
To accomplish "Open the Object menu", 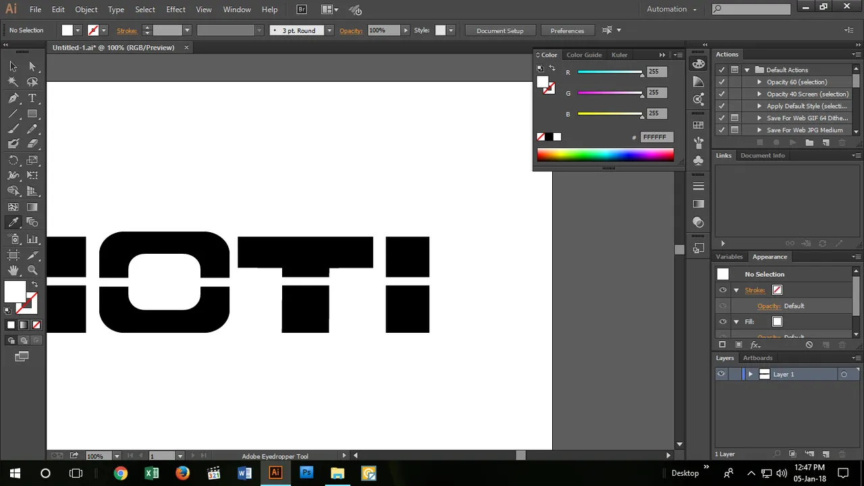I will tap(86, 9).
